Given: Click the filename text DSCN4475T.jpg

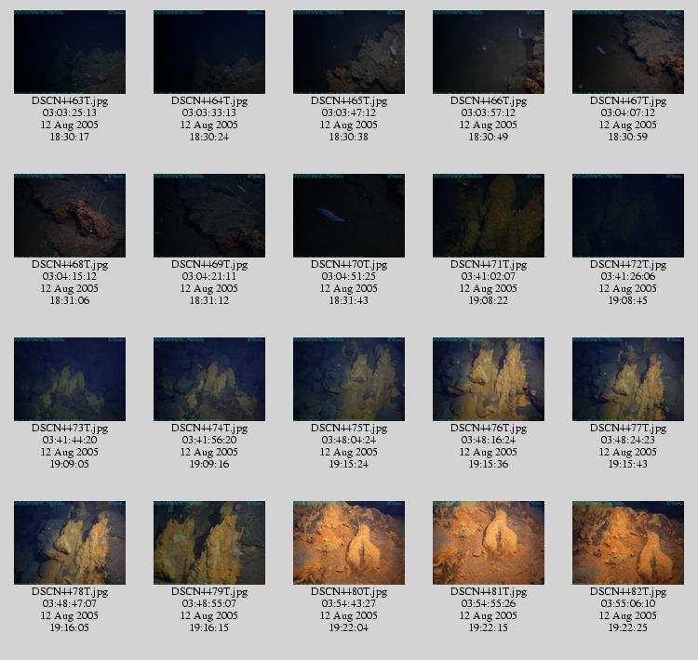Looking at the screenshot, I should (x=349, y=429).
